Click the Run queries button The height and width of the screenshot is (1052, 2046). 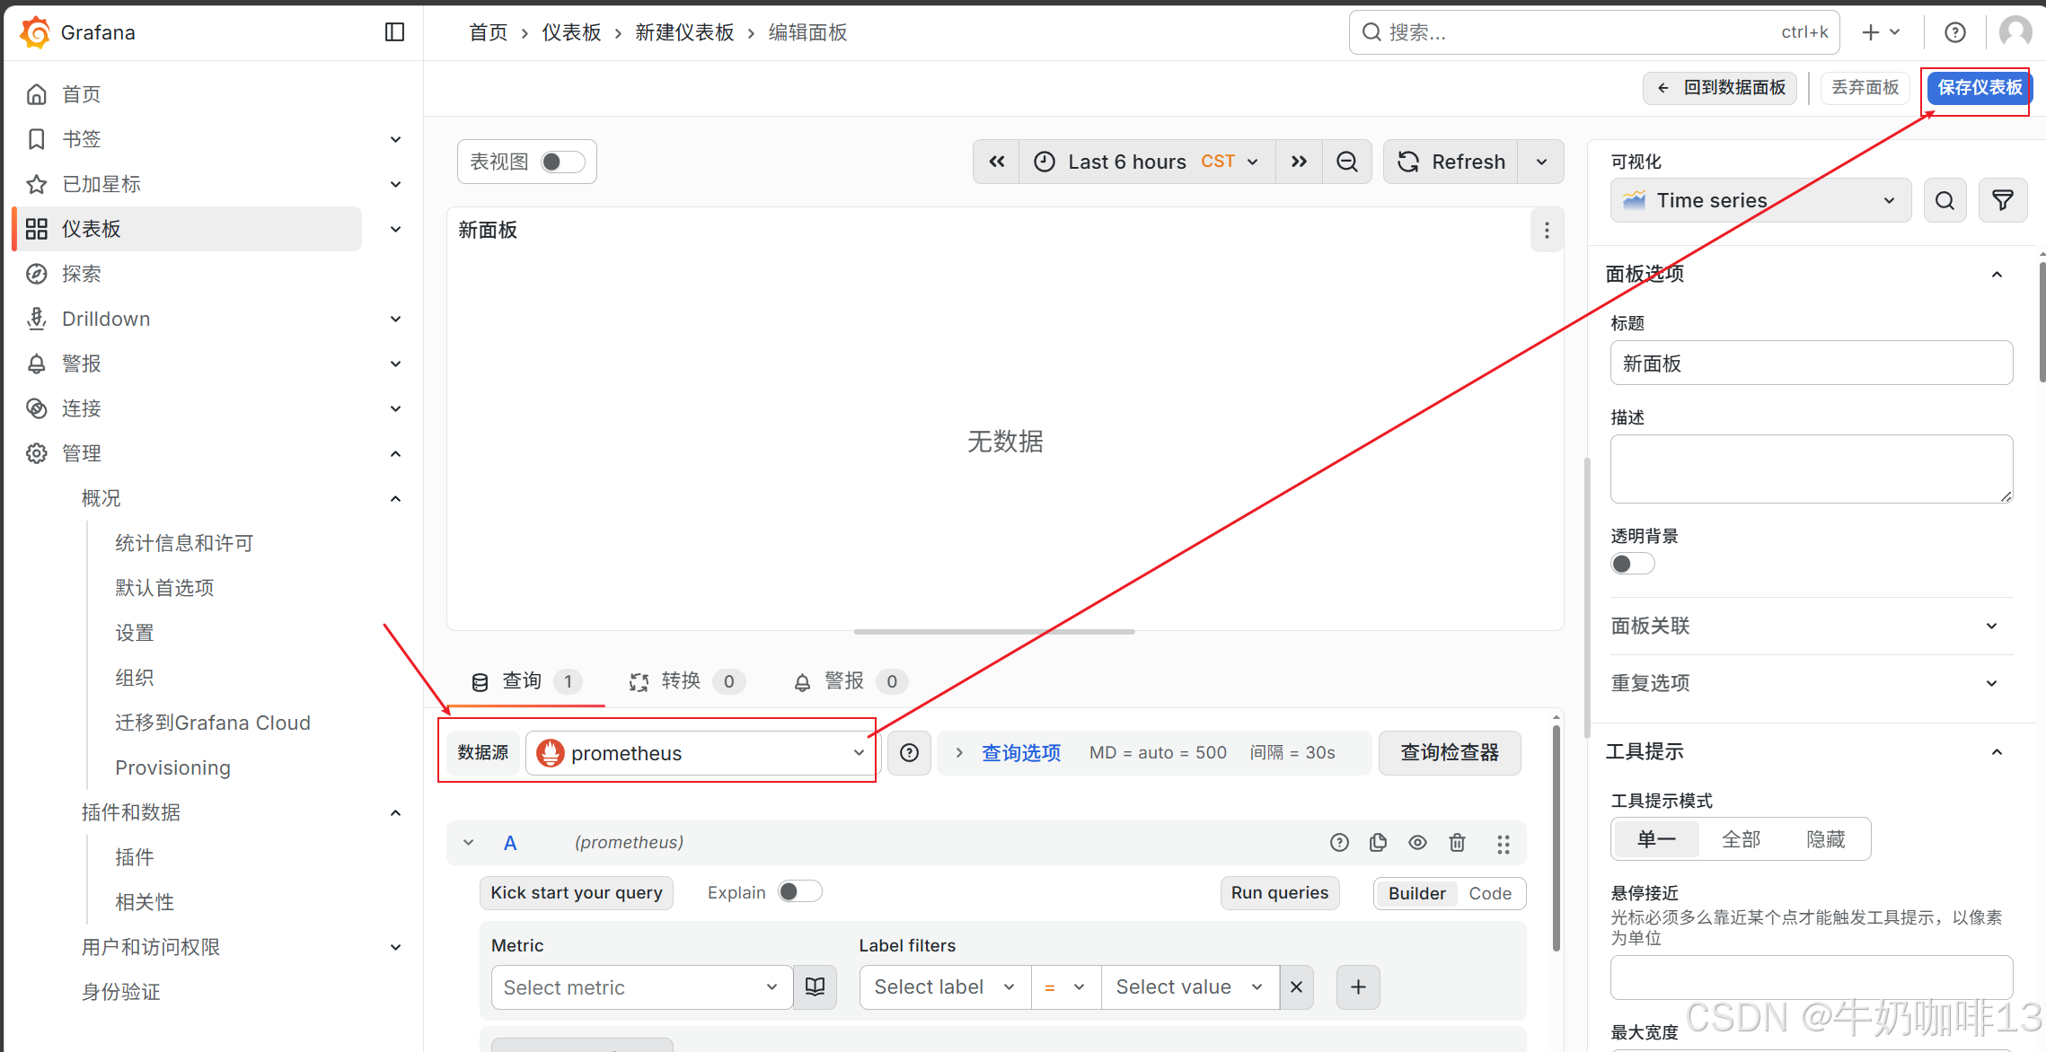pyautogui.click(x=1279, y=893)
